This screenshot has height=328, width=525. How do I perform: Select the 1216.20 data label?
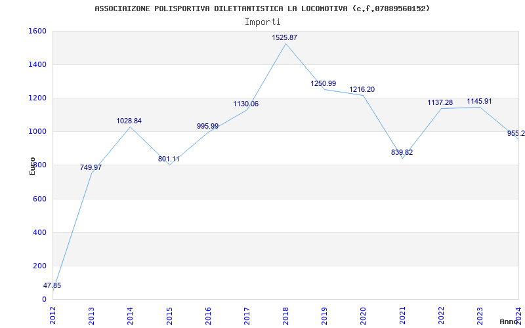pyautogui.click(x=362, y=89)
